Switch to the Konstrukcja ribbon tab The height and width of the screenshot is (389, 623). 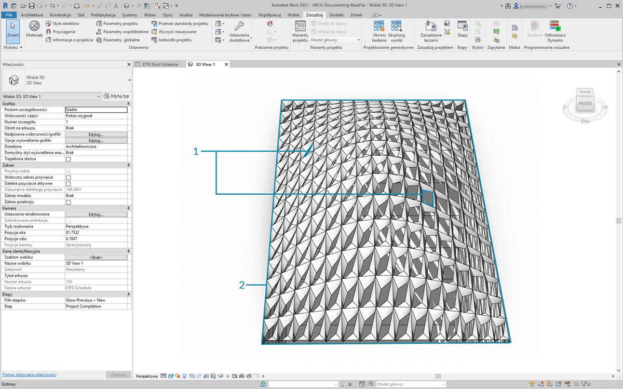(x=60, y=15)
